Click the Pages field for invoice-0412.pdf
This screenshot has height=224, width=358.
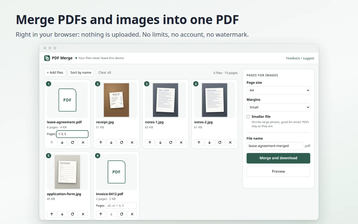[x=121, y=206]
